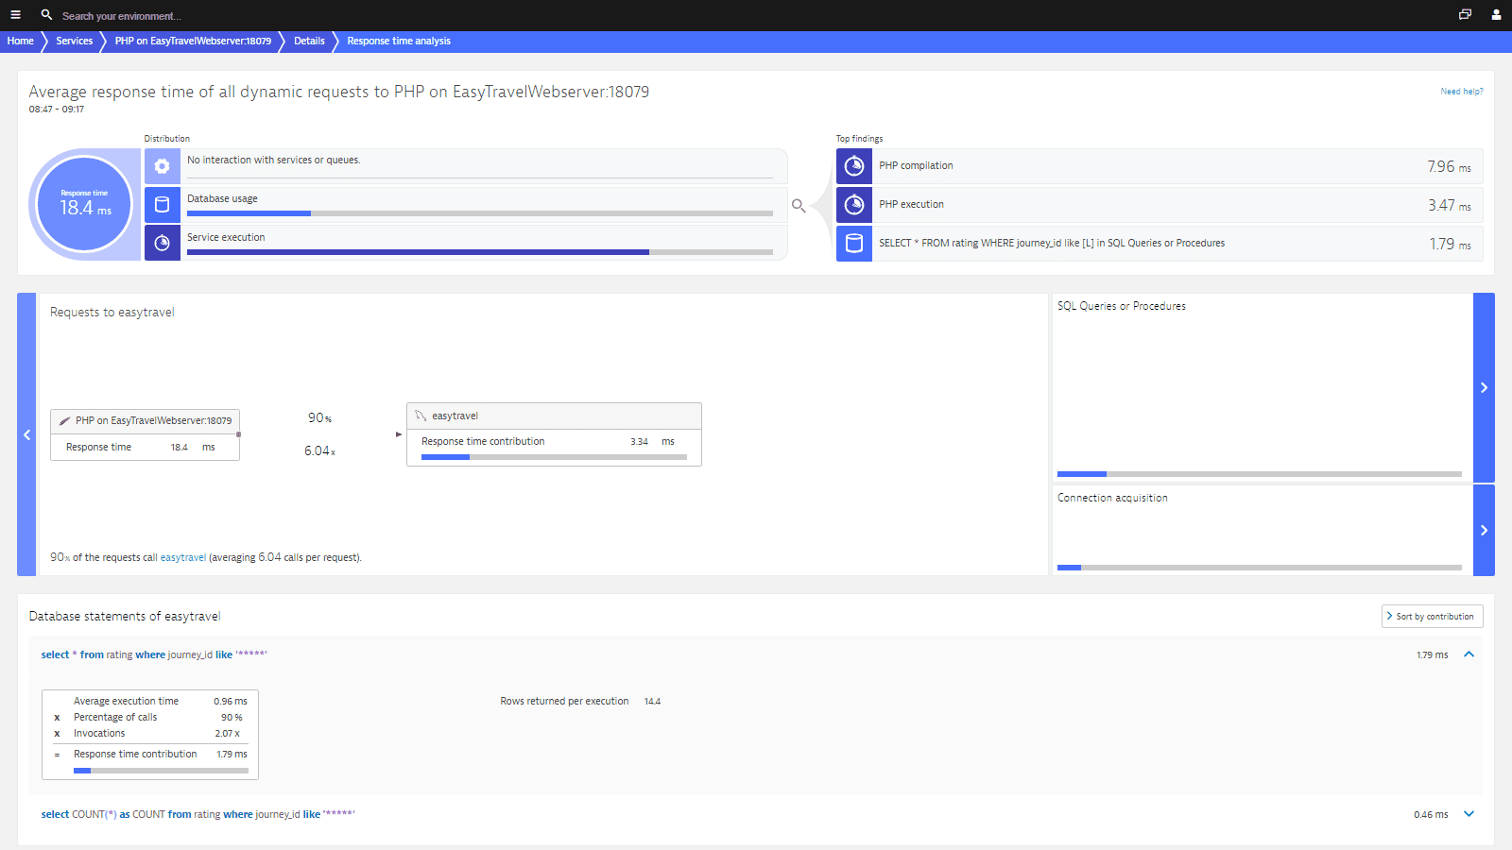This screenshot has width=1512, height=850.
Task: Click the Percentage of calls 90 % row
Action: 151,718
